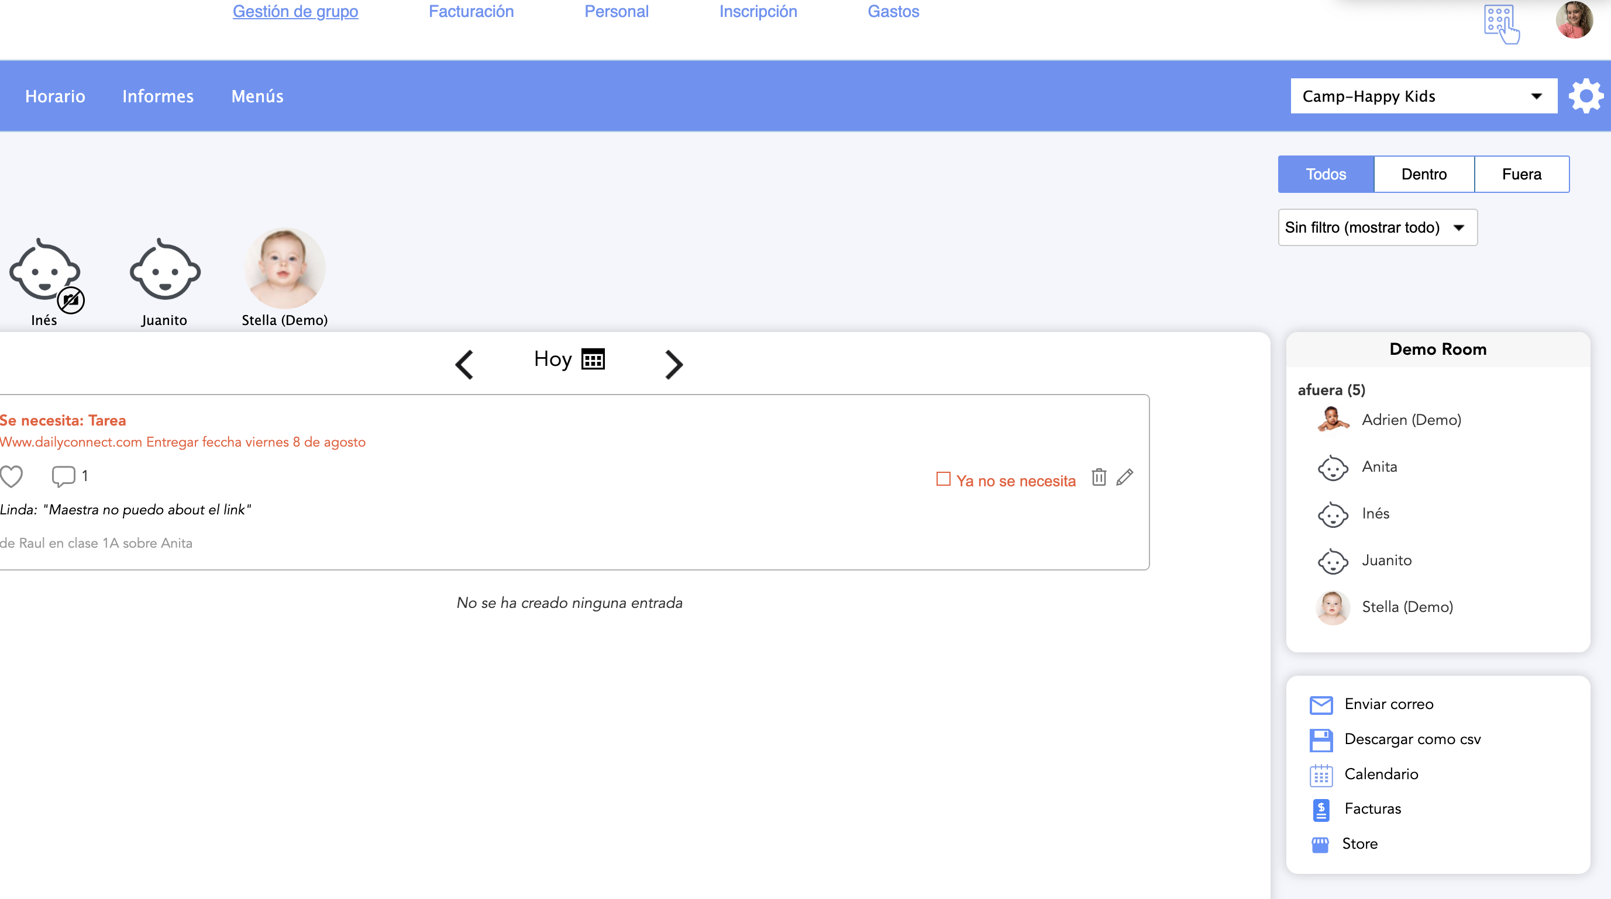Check the 'Ya no se necesita' checkbox

click(943, 479)
